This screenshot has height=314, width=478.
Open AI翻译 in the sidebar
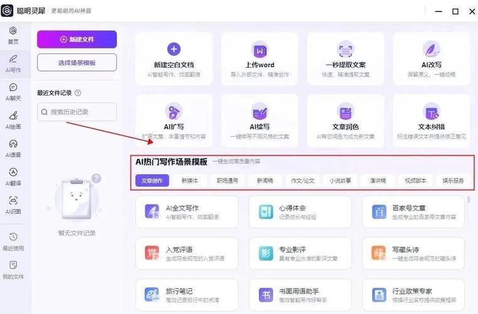13,172
